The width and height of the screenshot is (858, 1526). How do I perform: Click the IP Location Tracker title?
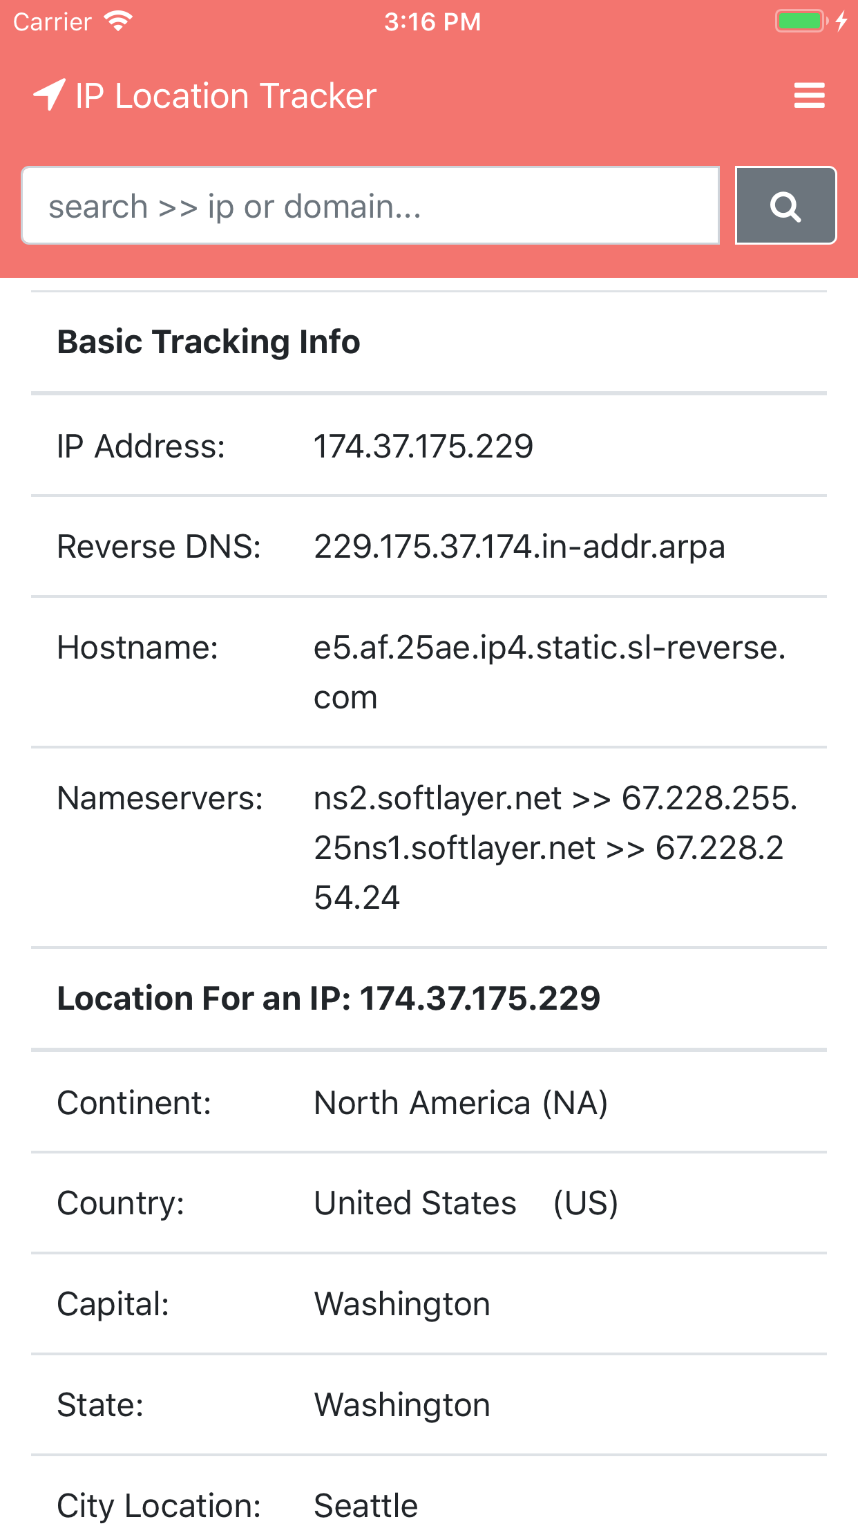pos(225,95)
